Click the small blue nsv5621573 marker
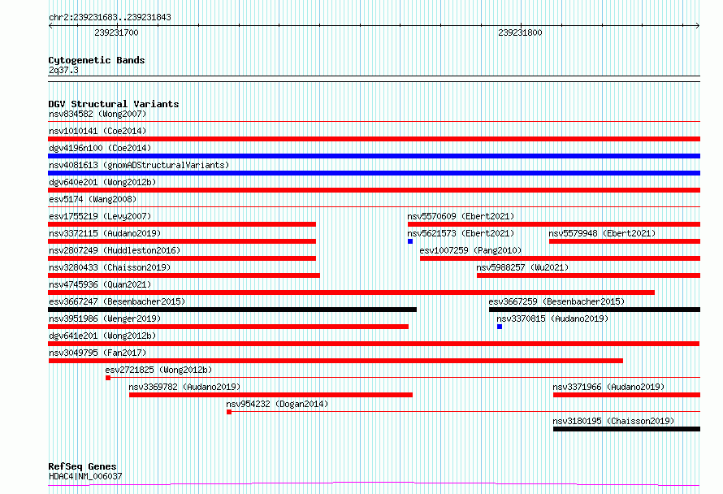Image resolution: width=723 pixels, height=494 pixels. [x=410, y=241]
